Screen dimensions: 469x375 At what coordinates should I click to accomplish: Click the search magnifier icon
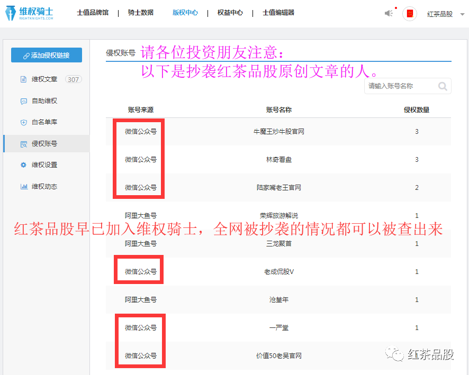click(443, 86)
